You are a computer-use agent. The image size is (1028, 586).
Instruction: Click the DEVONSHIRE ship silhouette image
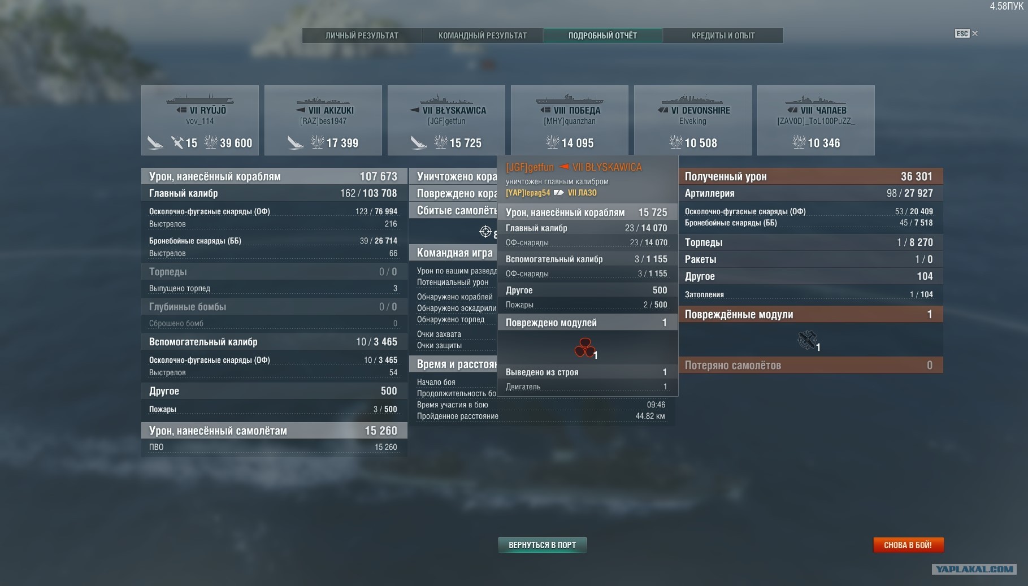tap(693, 99)
